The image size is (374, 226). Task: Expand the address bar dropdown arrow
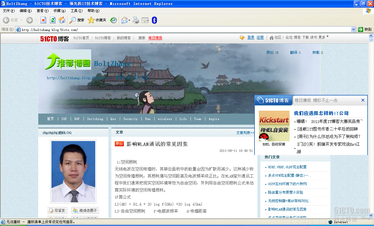point(353,29)
